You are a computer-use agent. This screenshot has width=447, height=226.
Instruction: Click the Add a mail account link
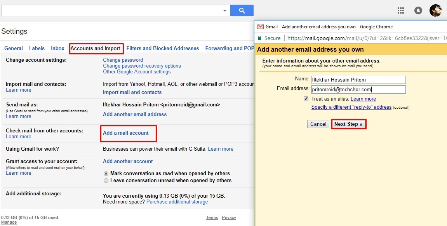125,133
